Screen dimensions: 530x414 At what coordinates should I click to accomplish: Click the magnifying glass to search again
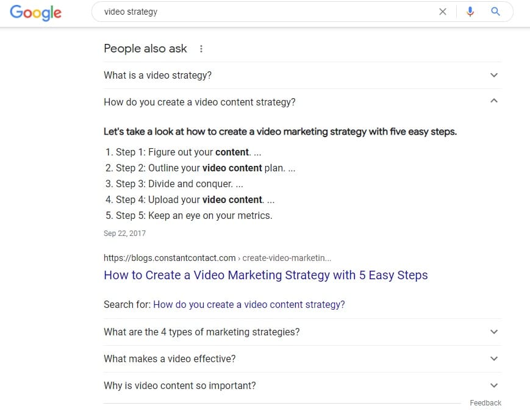[x=495, y=11]
